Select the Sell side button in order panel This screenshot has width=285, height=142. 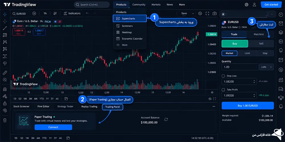[261, 44]
